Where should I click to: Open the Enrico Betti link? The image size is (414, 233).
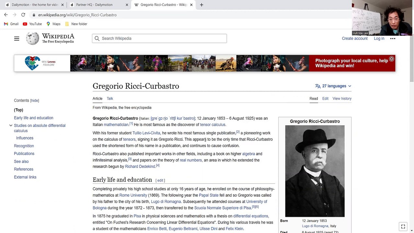157,229
